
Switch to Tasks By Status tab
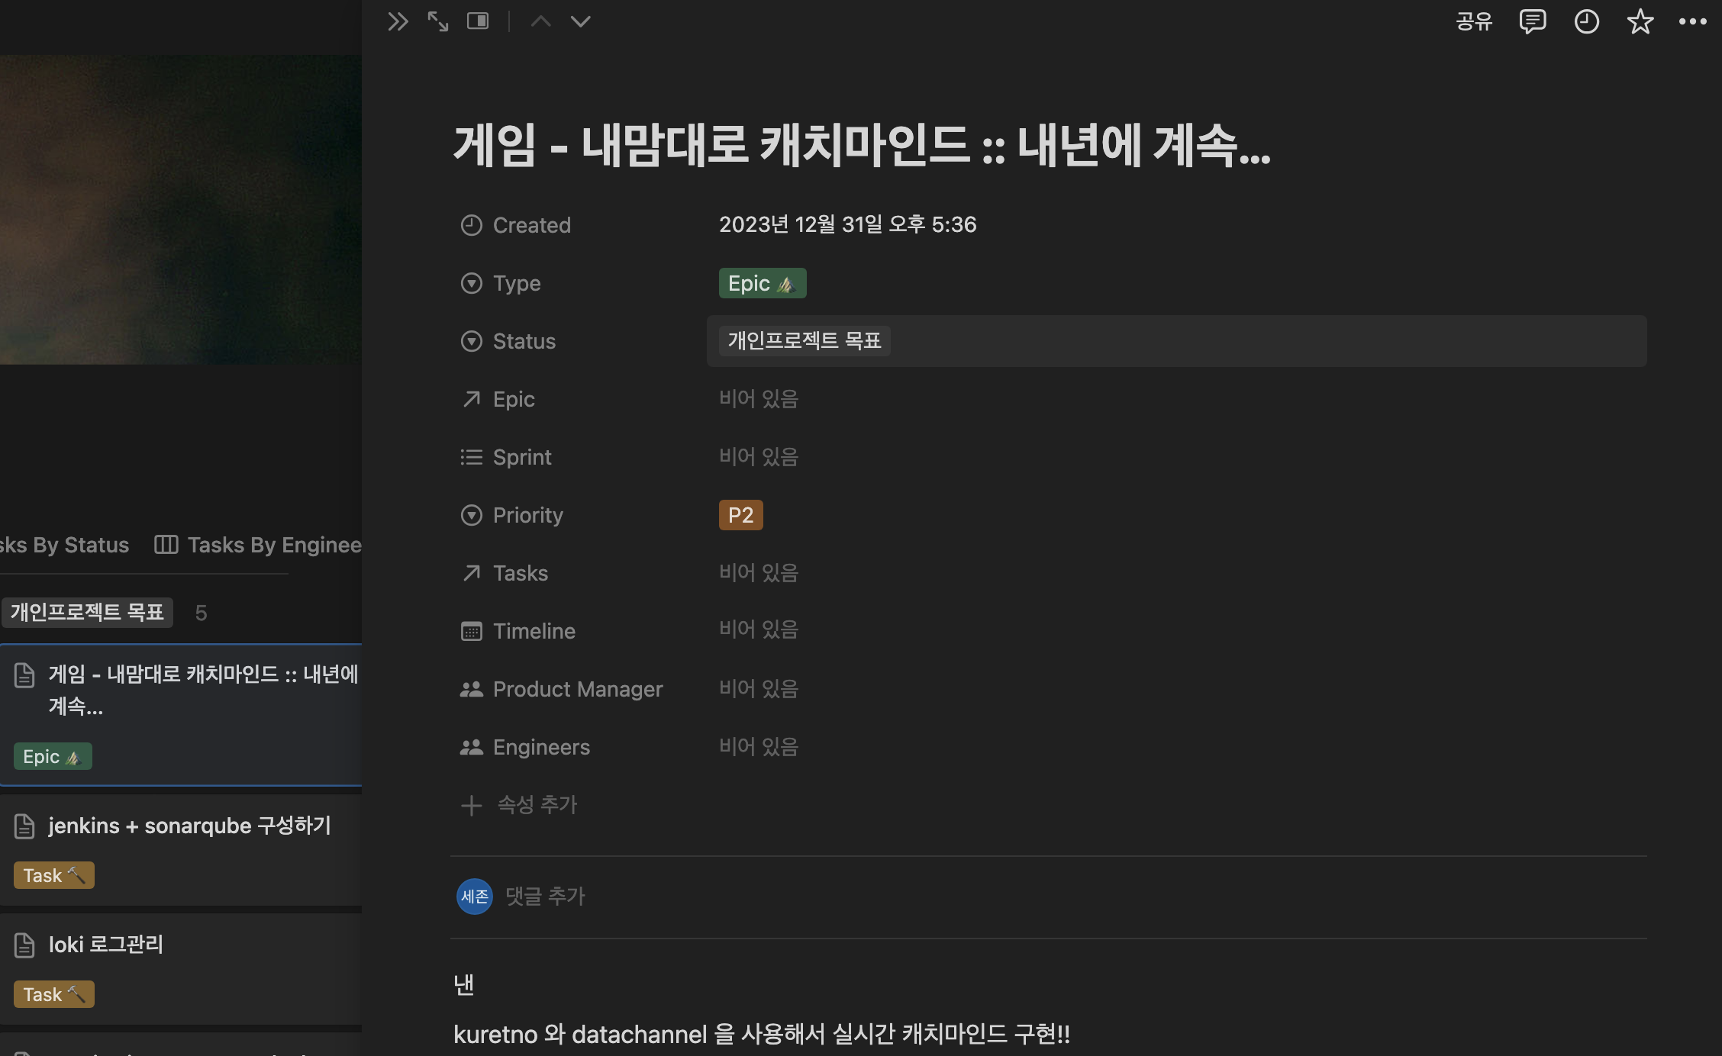point(65,545)
